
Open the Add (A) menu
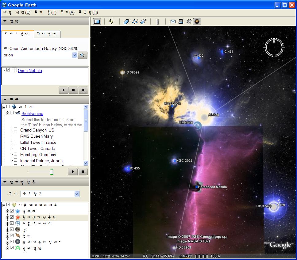point(67,13)
